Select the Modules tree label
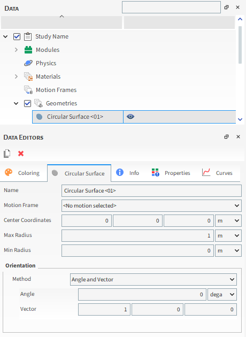The height and width of the screenshot is (337, 246). click(x=48, y=50)
